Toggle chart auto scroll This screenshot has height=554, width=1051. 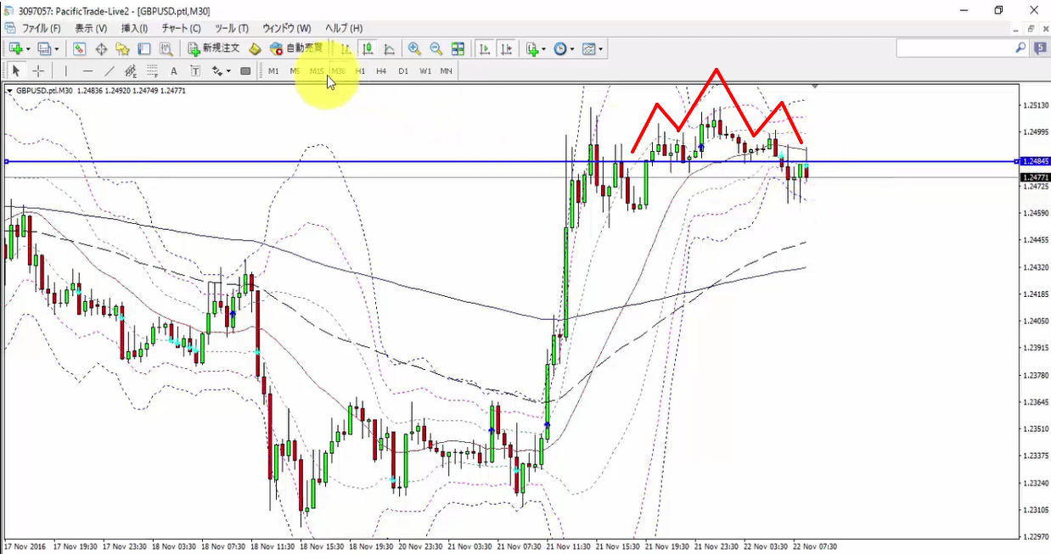(x=485, y=49)
